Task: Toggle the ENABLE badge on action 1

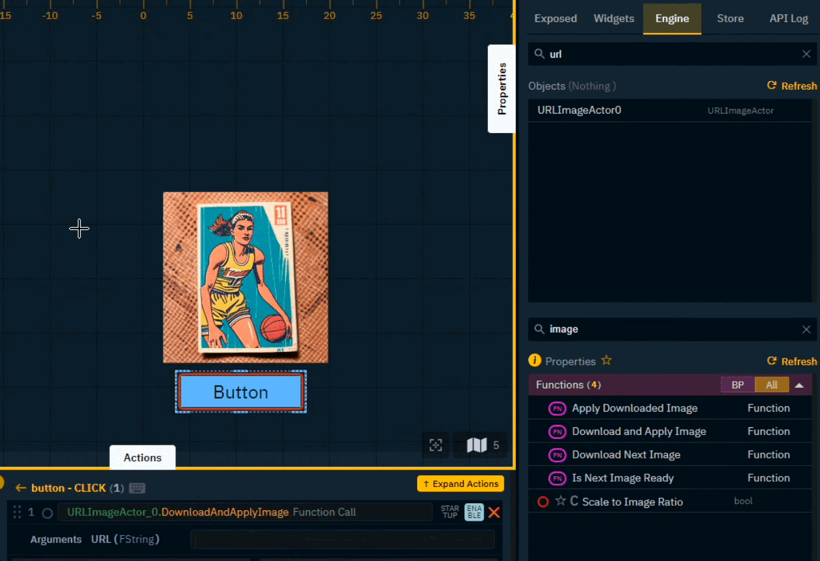Action: [x=474, y=512]
